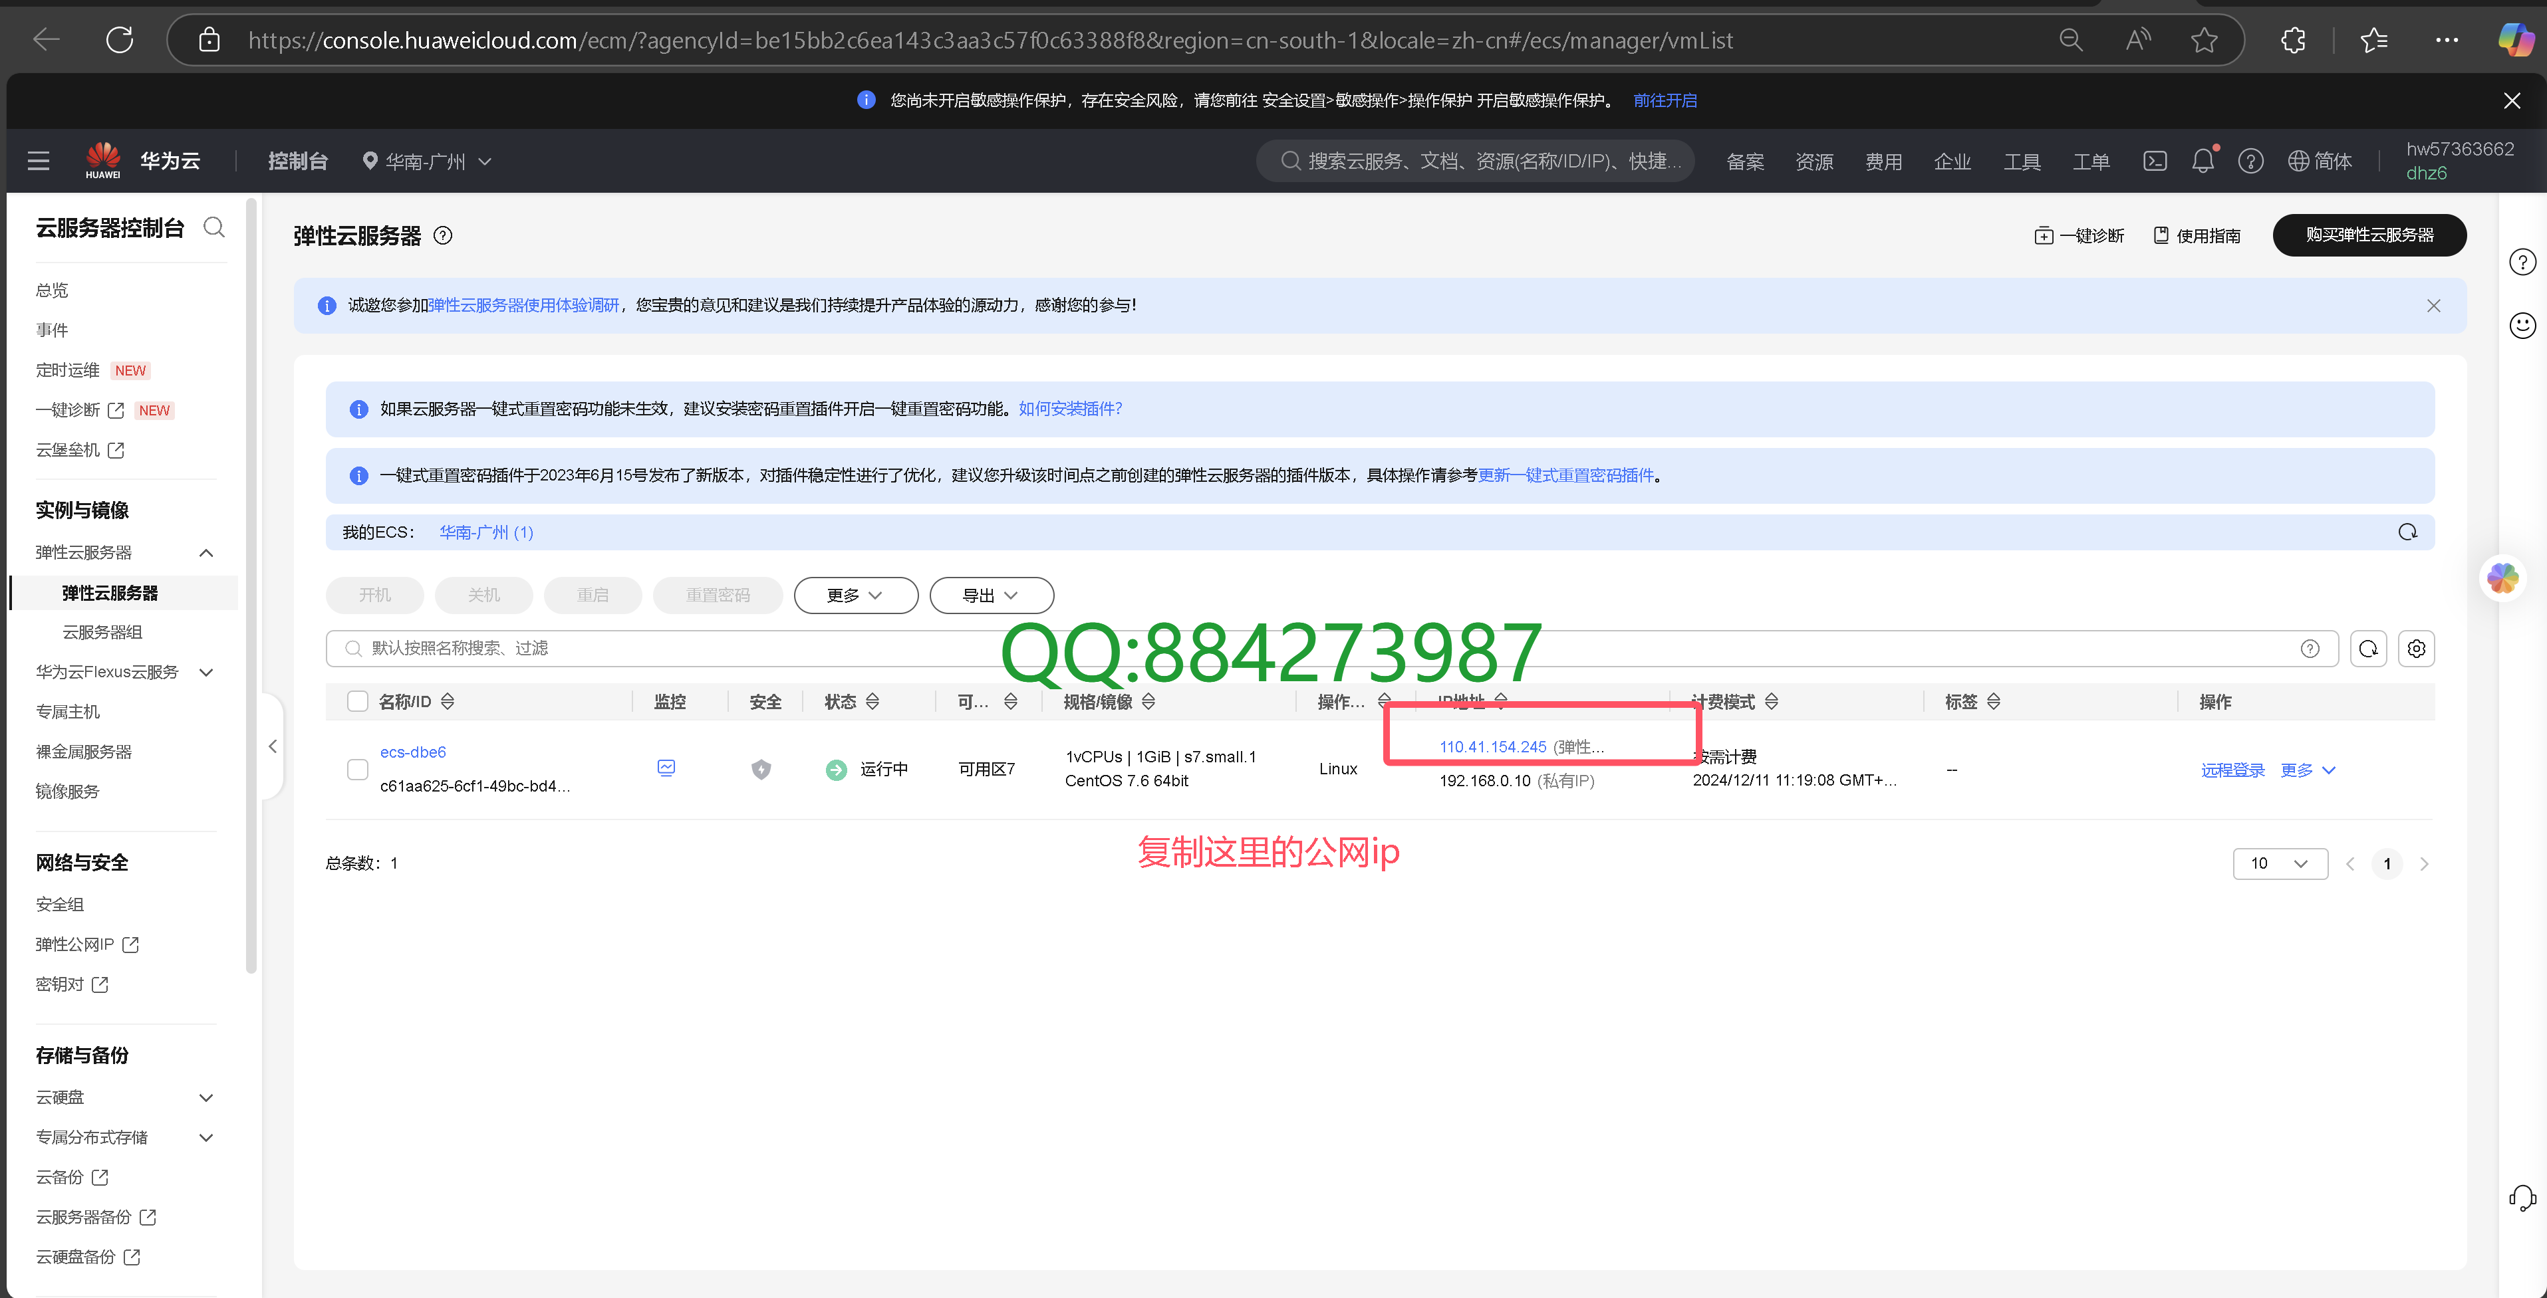
Task: Click 远程登录 for ecs-dbe6
Action: click(x=2232, y=770)
